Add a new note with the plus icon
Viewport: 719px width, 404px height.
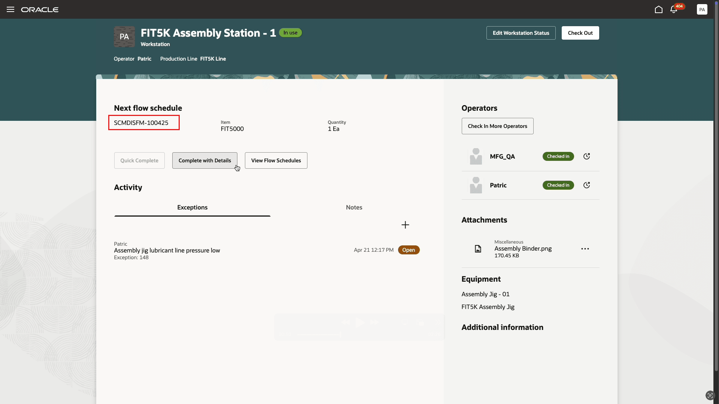tap(405, 224)
